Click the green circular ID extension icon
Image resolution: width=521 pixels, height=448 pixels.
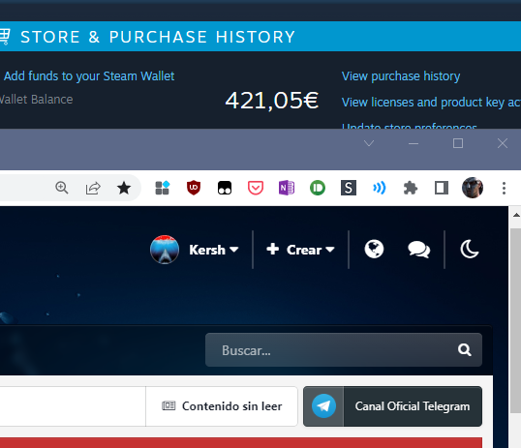pos(318,188)
